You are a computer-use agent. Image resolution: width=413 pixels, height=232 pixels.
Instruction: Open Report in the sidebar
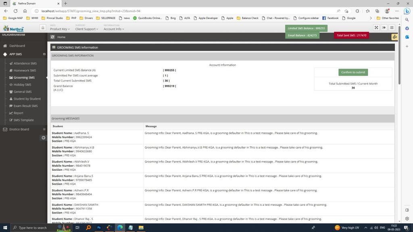point(16,113)
